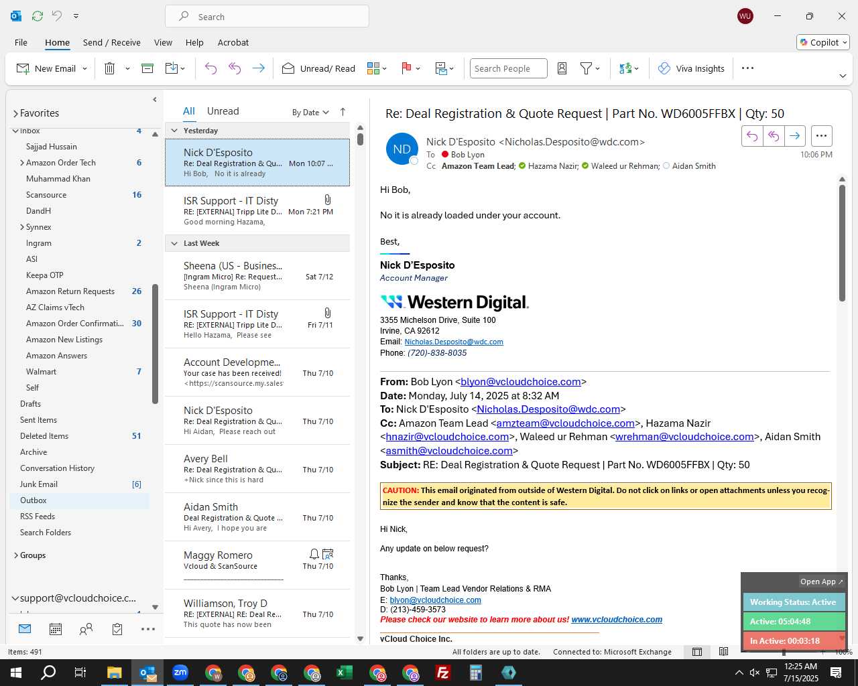Open www.vcloudchoice.com website link
This screenshot has height=686, width=858.
pyautogui.click(x=617, y=620)
